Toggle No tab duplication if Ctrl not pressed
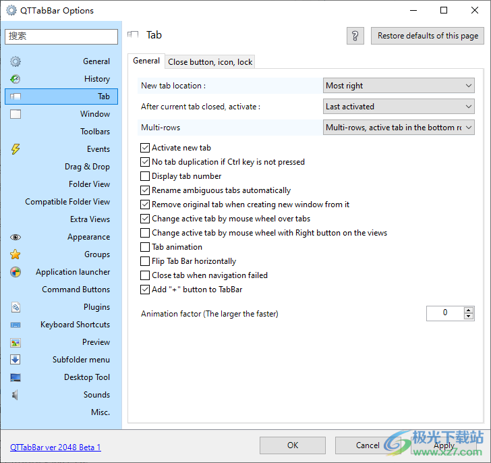The height and width of the screenshot is (463, 491). pos(144,162)
